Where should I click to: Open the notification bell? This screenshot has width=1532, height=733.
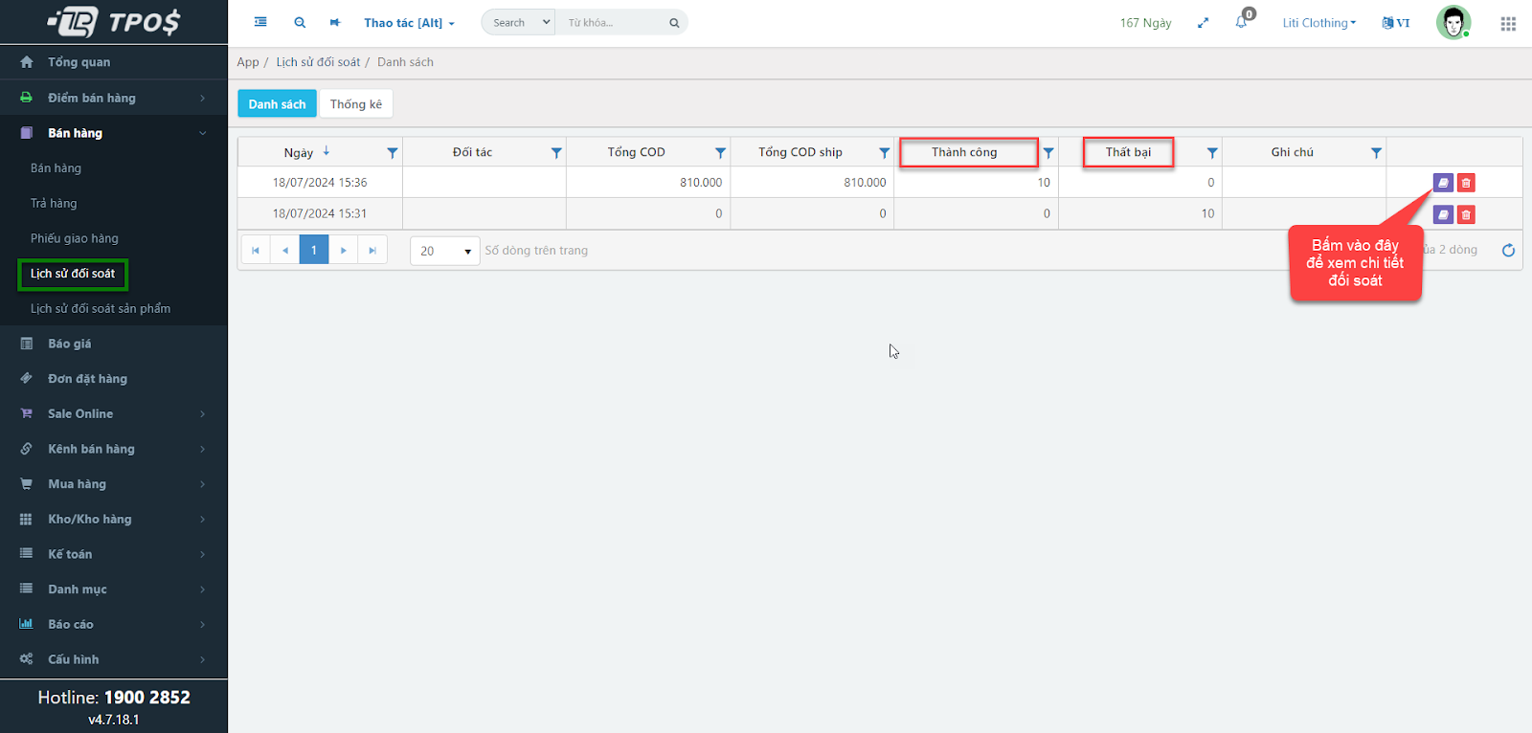pyautogui.click(x=1242, y=22)
